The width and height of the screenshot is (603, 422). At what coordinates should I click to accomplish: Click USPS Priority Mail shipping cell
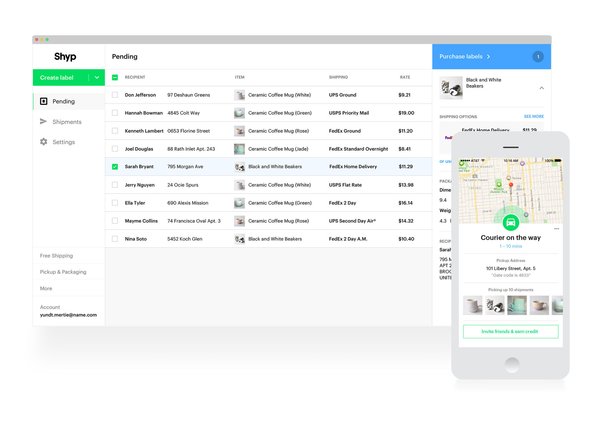coord(349,113)
